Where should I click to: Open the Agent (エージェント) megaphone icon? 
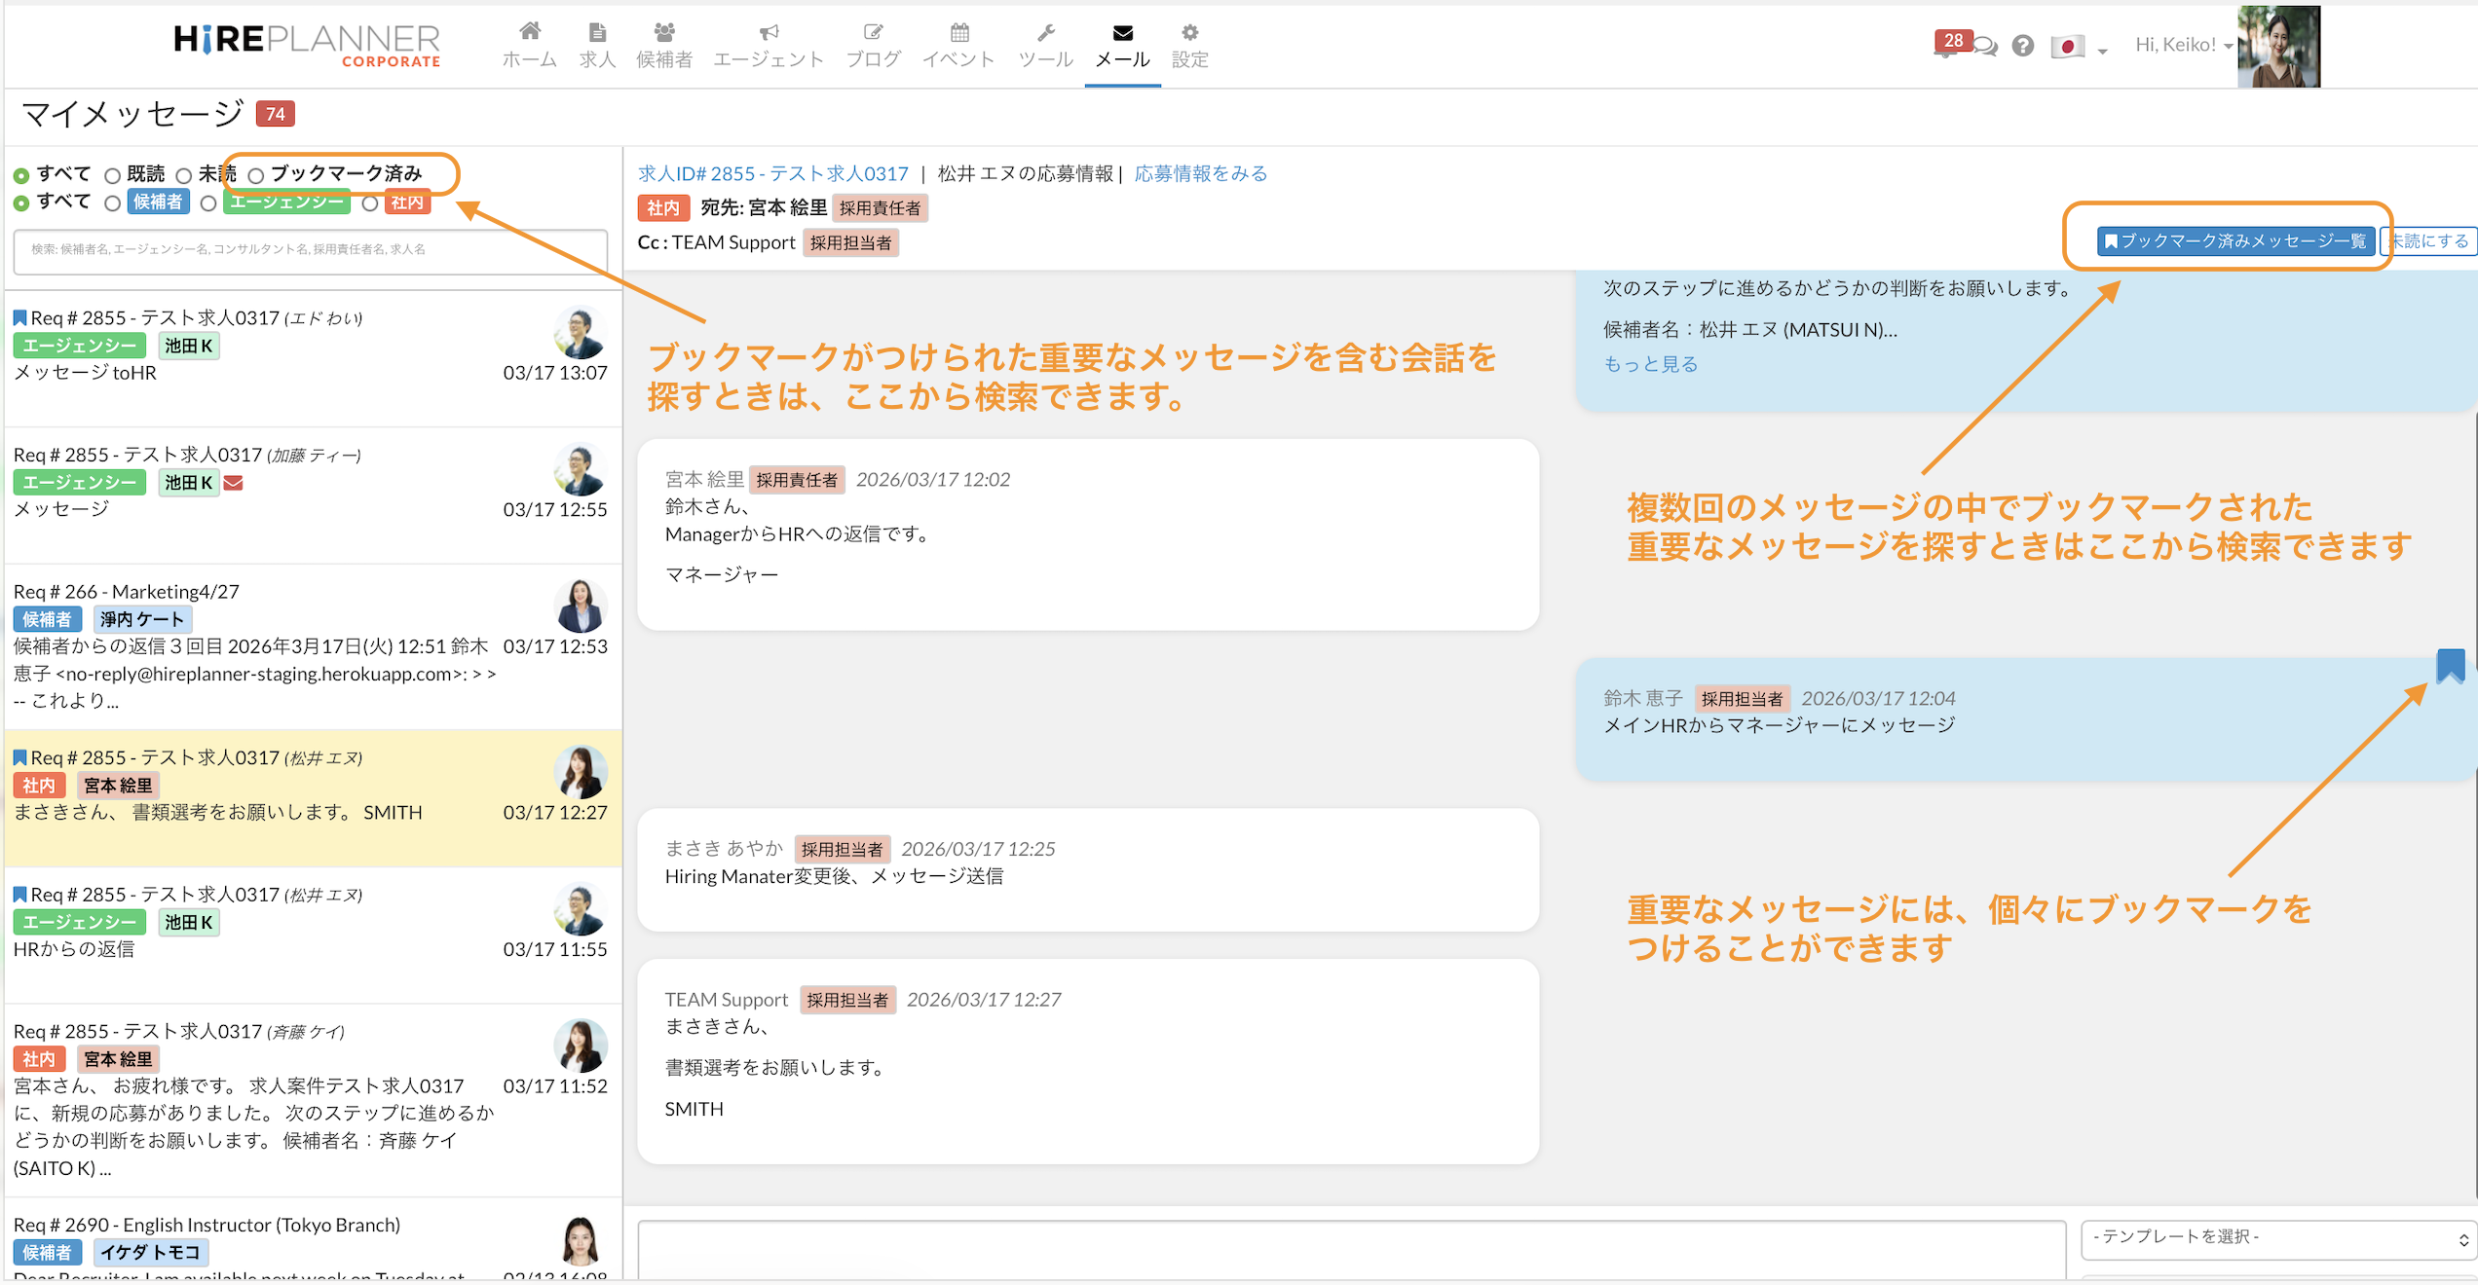point(769,33)
